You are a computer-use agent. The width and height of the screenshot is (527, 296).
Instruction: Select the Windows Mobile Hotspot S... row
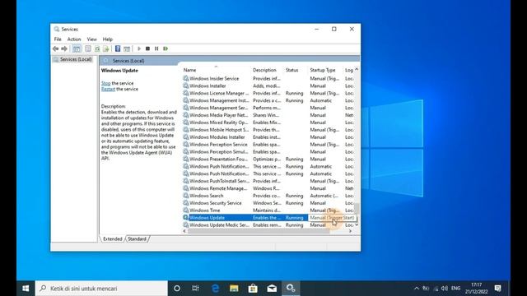[268, 130]
